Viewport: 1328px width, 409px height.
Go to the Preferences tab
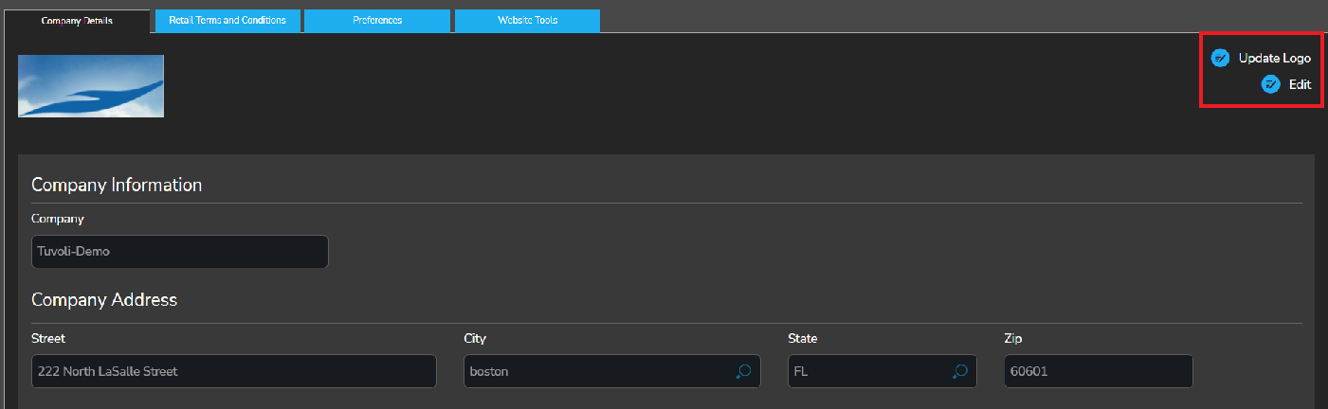(x=377, y=21)
